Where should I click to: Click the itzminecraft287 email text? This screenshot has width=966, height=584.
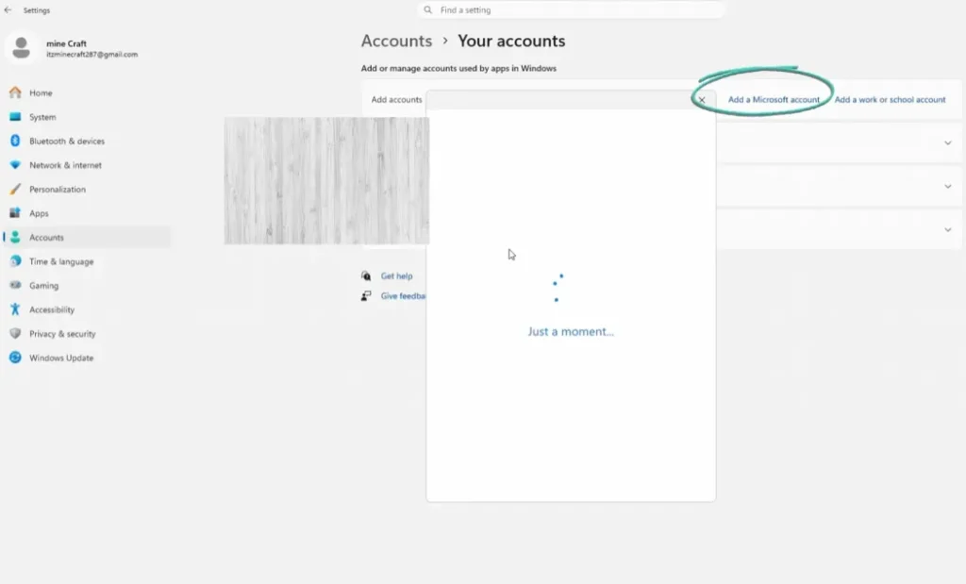click(x=92, y=54)
